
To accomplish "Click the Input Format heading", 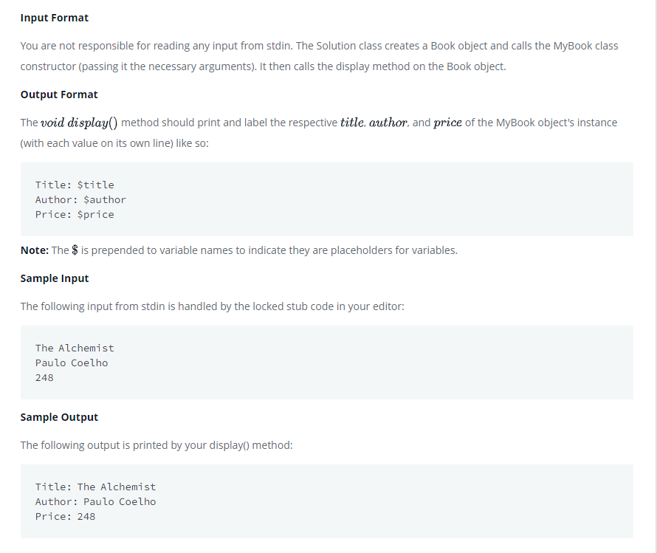I will coord(55,18).
